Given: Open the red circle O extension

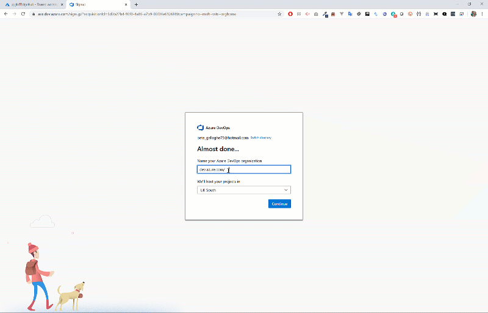Looking at the screenshot, I should click(x=290, y=14).
